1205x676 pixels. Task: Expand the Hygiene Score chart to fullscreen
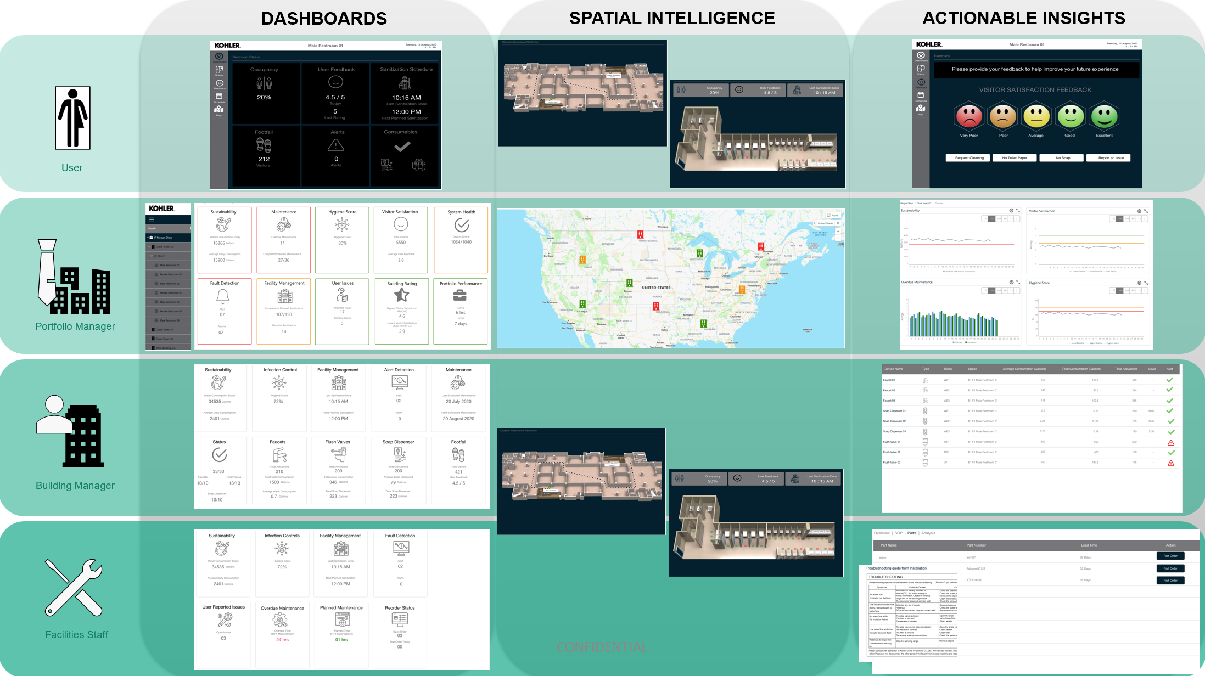pos(1146,283)
